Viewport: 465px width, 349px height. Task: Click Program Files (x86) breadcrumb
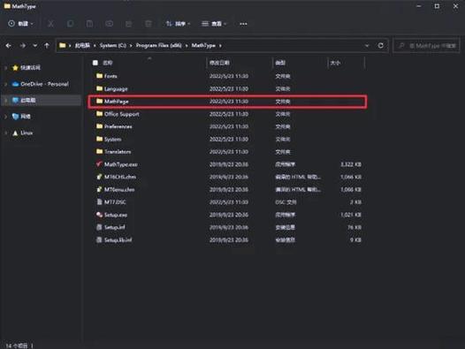coord(158,45)
